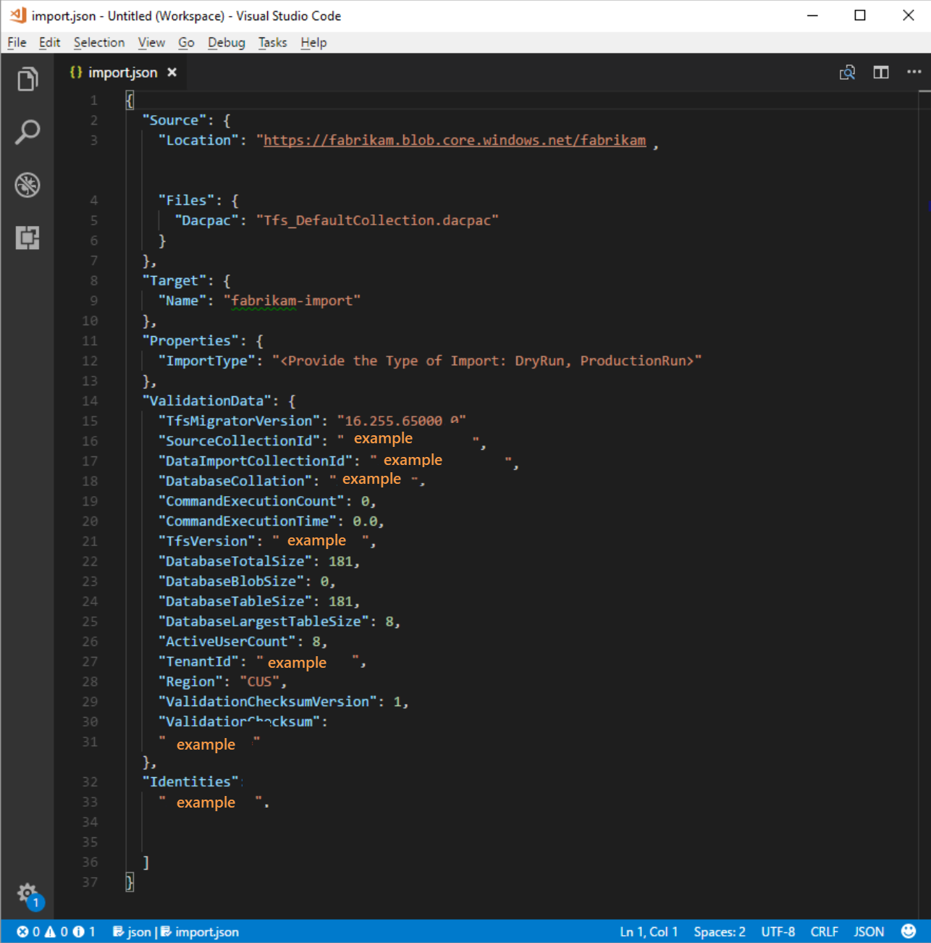Open the Debug menu
This screenshot has height=943, width=931.
point(226,42)
